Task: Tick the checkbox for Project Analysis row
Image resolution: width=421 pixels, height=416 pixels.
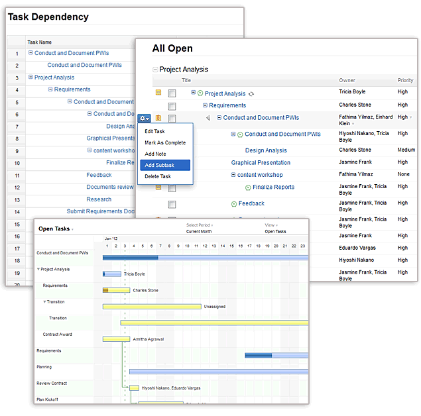Action: click(x=172, y=94)
